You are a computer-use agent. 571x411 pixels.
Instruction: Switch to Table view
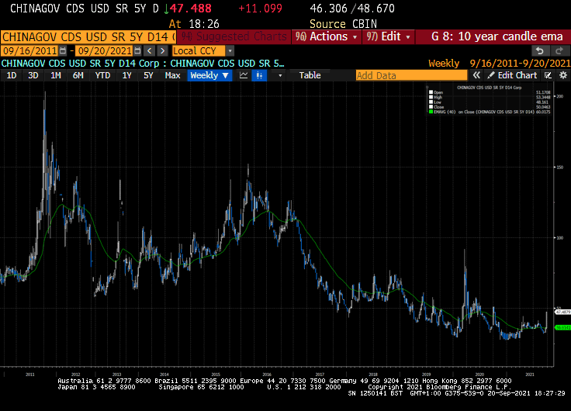pos(310,75)
